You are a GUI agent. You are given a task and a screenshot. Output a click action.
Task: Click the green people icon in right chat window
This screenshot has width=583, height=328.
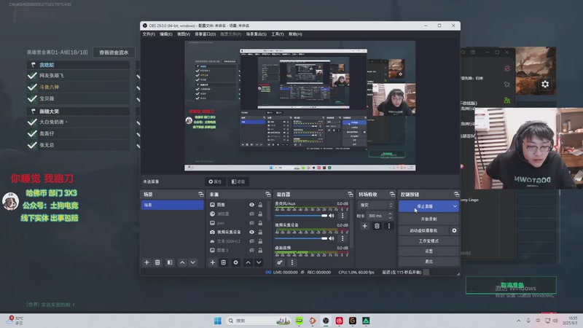tap(506, 101)
